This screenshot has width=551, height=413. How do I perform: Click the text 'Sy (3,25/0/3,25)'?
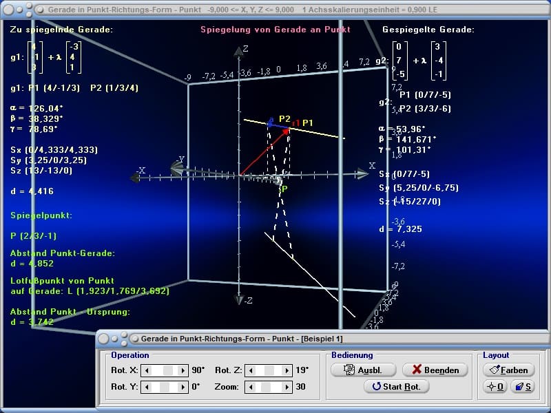coord(48,160)
